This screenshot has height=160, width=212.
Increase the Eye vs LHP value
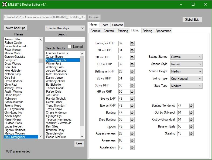tap(132, 97)
